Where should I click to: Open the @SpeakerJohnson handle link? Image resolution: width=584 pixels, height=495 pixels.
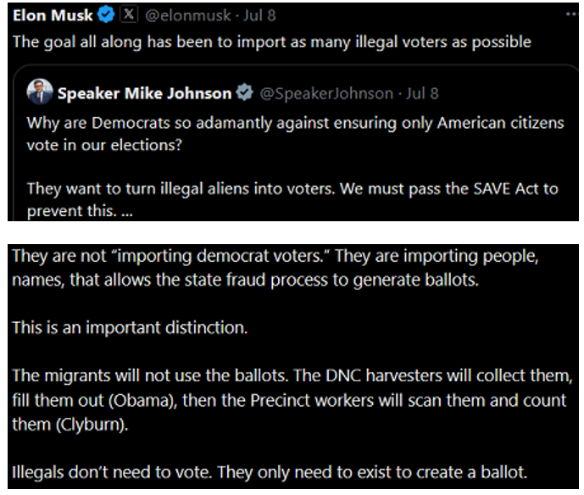coord(326,93)
